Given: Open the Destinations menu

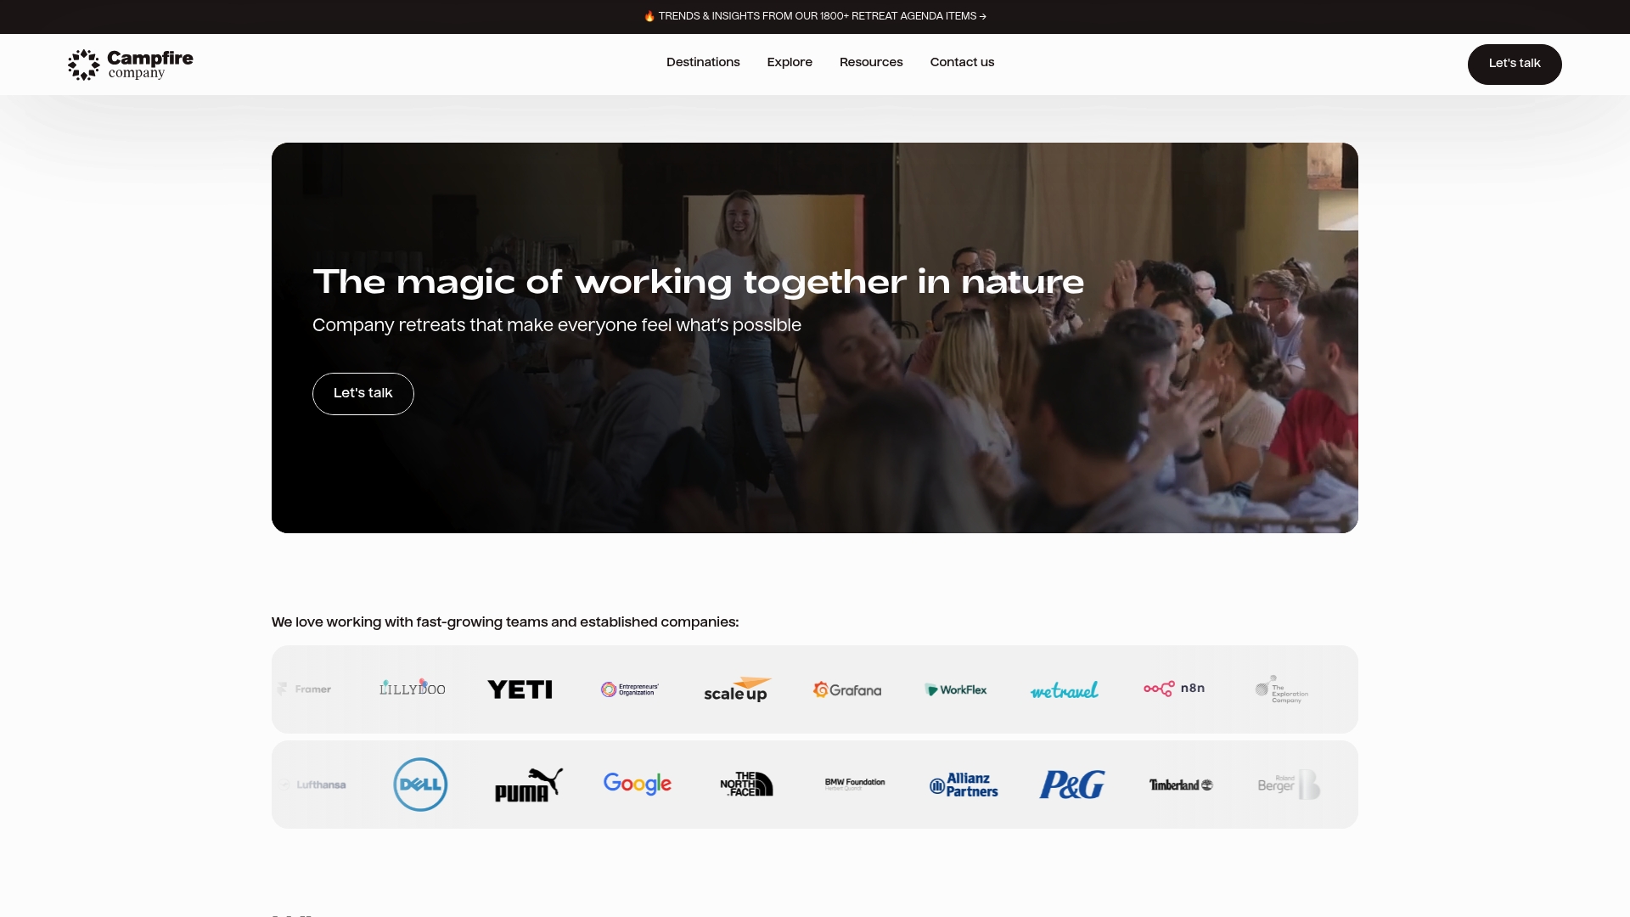Looking at the screenshot, I should click(703, 63).
